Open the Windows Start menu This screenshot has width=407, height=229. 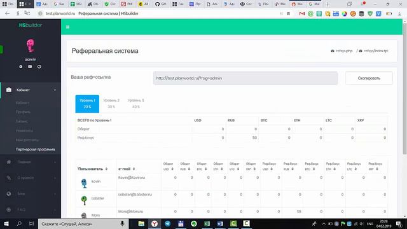click(6, 223)
